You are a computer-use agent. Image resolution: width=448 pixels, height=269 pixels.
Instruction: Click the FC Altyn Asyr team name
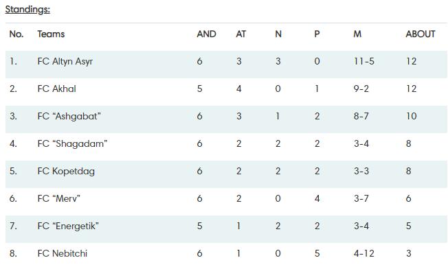65,61
